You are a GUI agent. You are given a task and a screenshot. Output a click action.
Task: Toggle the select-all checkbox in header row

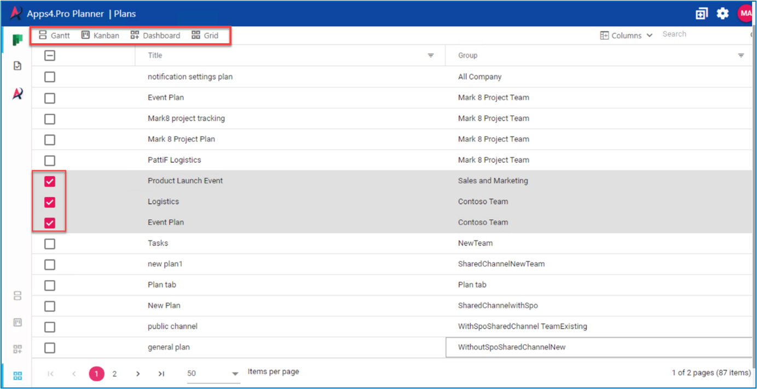(49, 55)
